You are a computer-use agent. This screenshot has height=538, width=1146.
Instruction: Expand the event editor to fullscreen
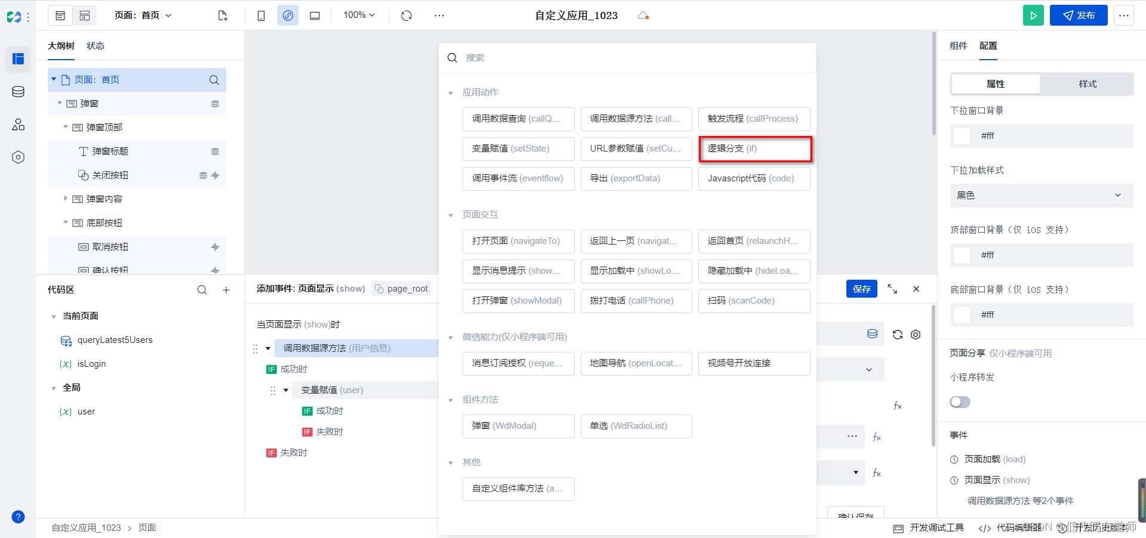pos(892,289)
